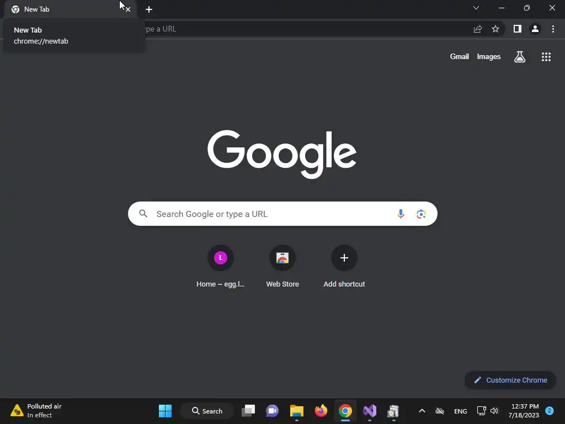Bookmark this tab with the star icon
The width and height of the screenshot is (565, 424).
click(495, 29)
